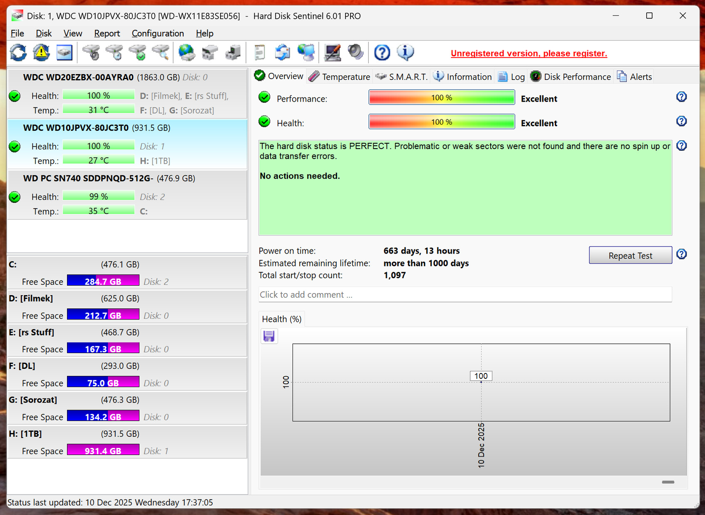Click the 'more than 1000 days' lifetime value

[426, 263]
